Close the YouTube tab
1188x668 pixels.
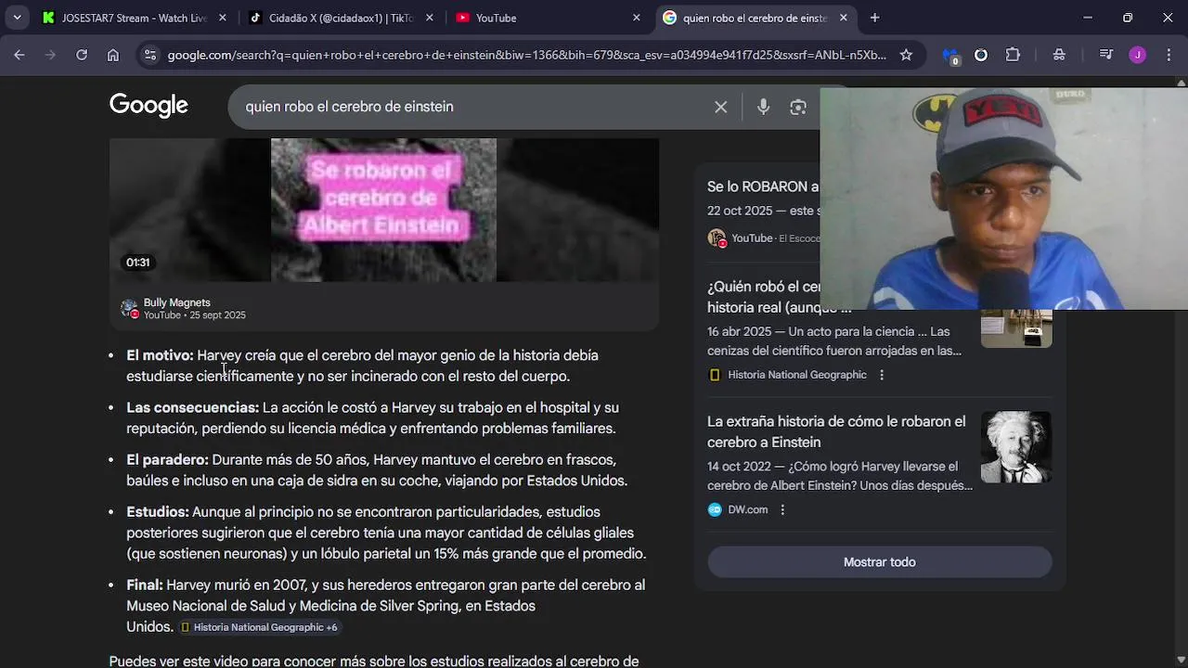(637, 18)
